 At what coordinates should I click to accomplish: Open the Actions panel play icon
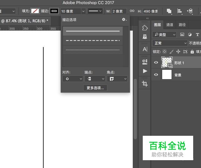tap(145, 71)
